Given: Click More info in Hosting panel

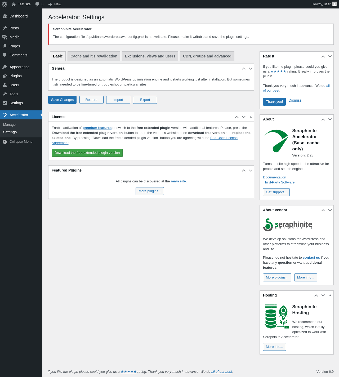Looking at the screenshot, I should tap(274, 347).
